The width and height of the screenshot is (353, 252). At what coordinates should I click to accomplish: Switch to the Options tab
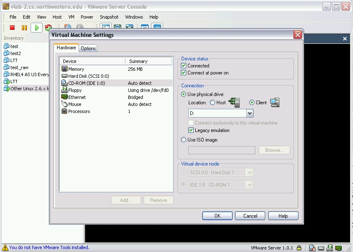(88, 48)
